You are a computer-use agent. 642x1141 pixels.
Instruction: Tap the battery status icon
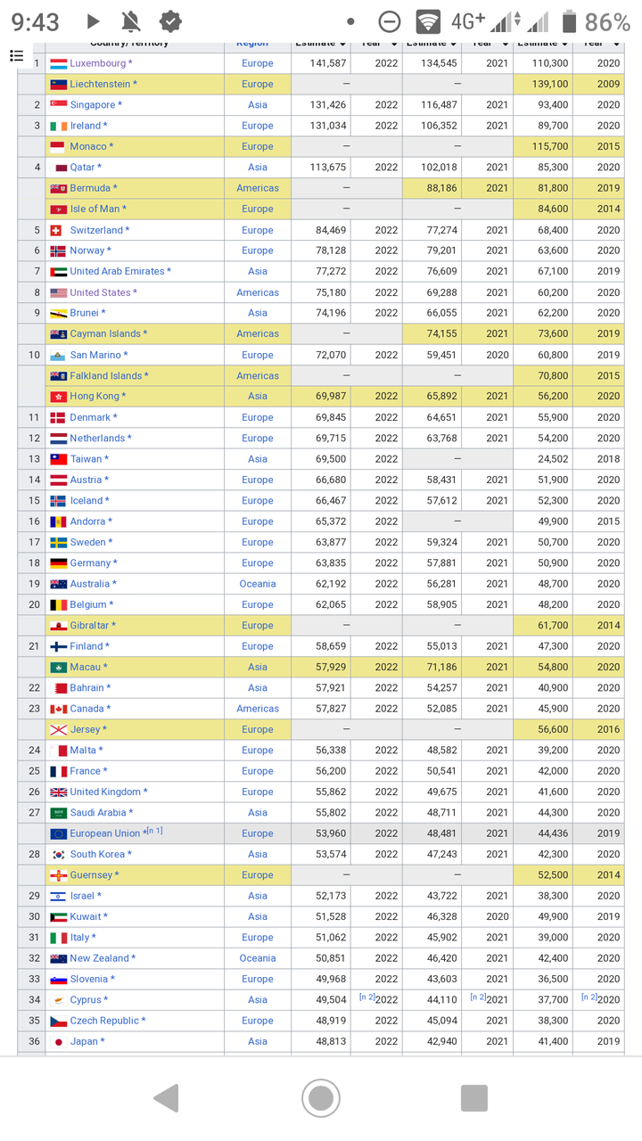(569, 21)
